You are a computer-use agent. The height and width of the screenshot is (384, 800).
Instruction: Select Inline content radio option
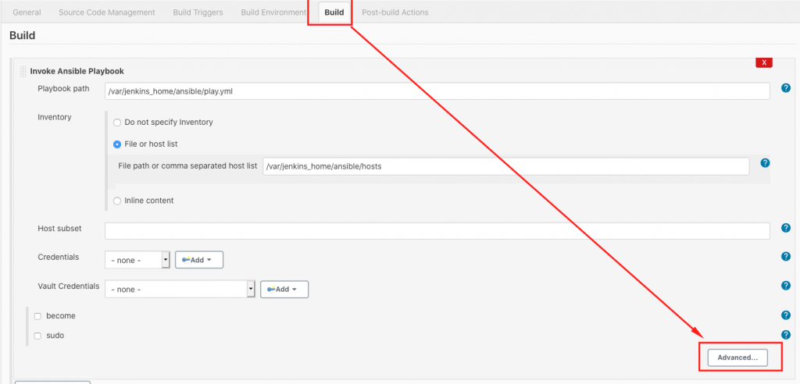click(117, 201)
